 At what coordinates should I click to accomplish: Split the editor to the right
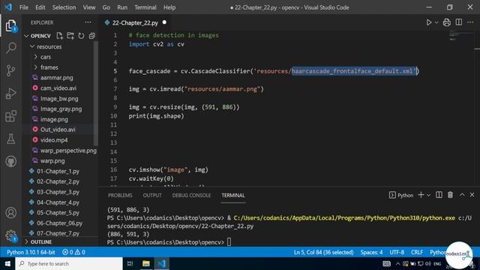458,22
